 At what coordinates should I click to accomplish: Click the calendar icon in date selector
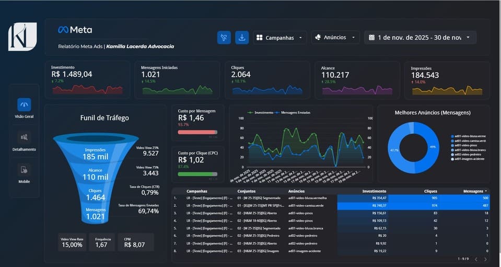pyautogui.click(x=371, y=38)
